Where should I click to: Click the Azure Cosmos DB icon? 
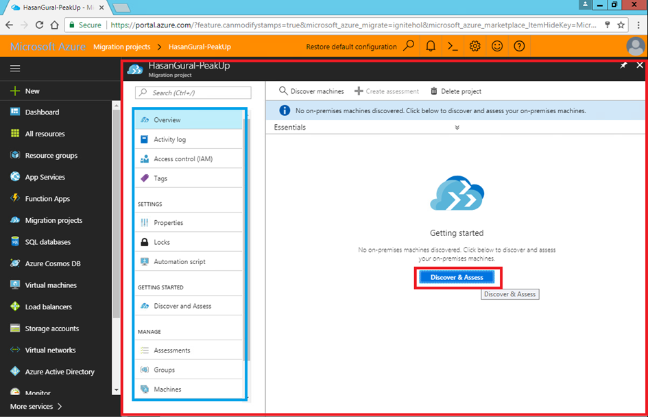(x=15, y=263)
